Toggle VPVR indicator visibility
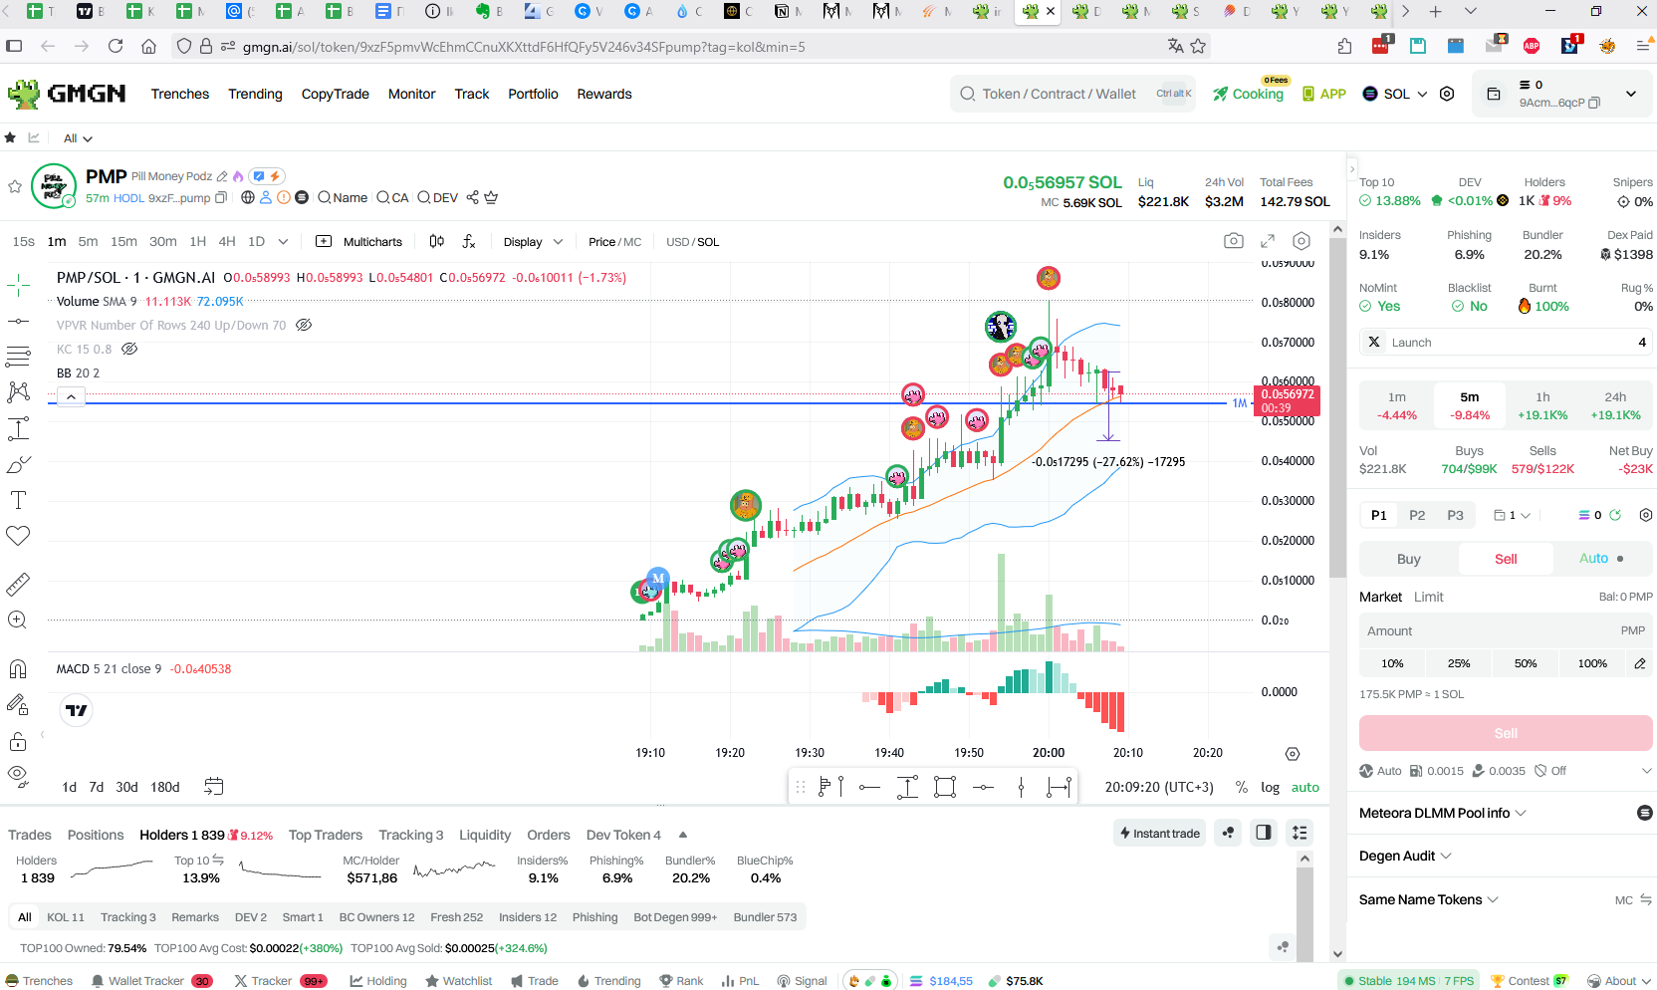The height and width of the screenshot is (990, 1657). (305, 325)
